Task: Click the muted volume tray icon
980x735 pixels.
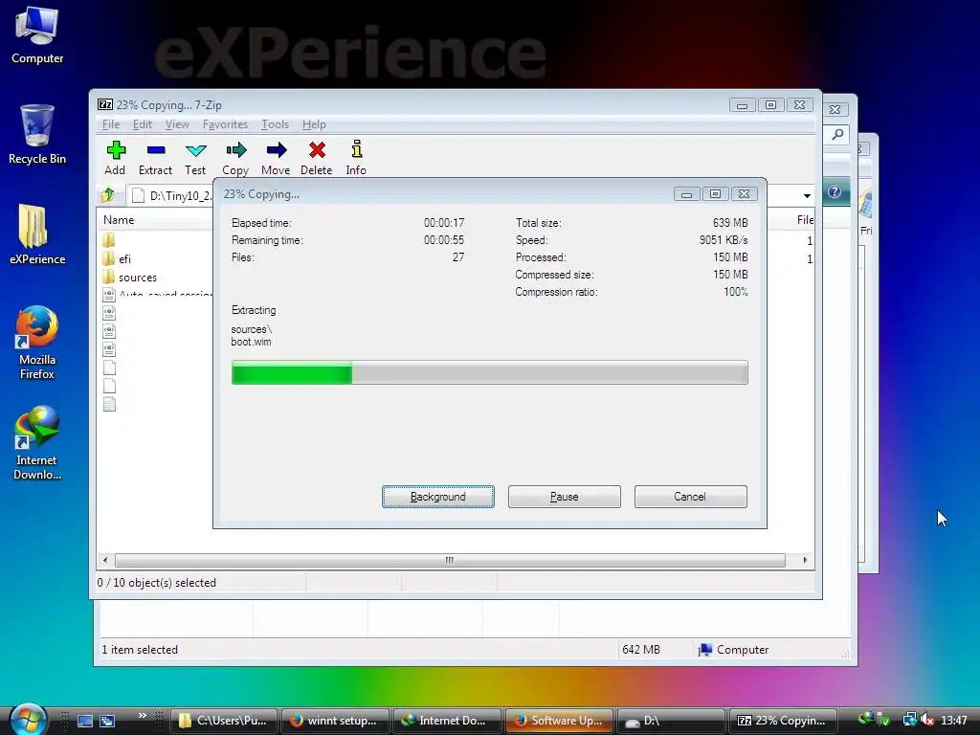Action: click(926, 720)
